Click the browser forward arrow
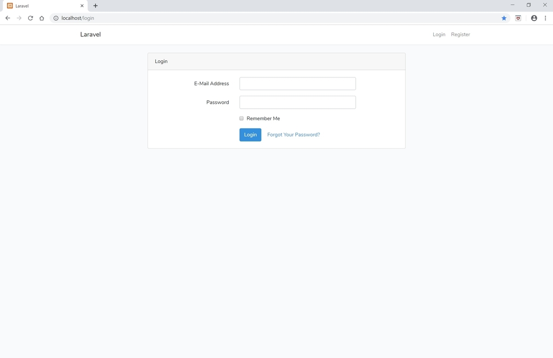 [19, 18]
